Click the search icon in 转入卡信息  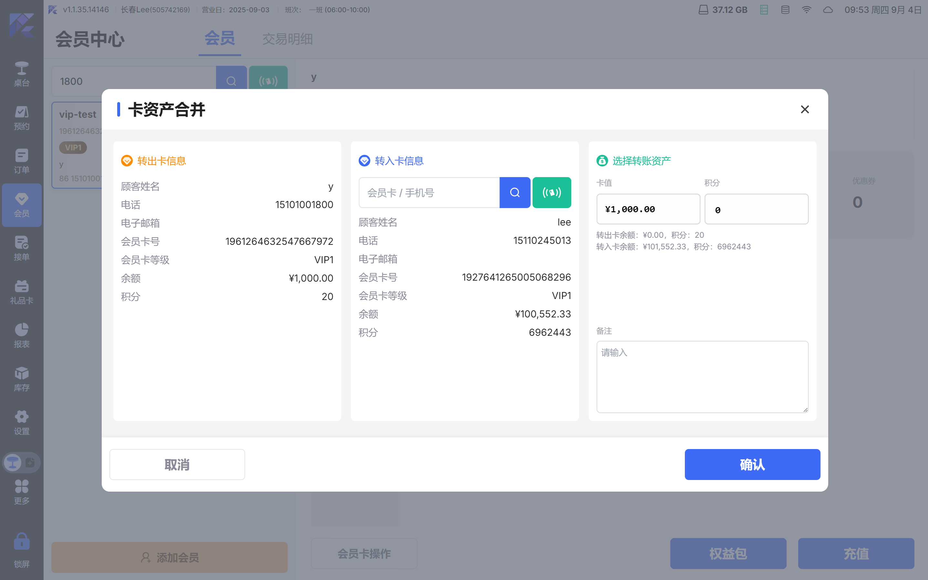514,193
